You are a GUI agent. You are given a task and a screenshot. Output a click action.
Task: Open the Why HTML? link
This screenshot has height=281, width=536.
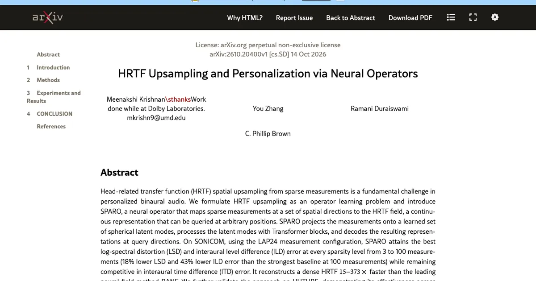coord(245,18)
